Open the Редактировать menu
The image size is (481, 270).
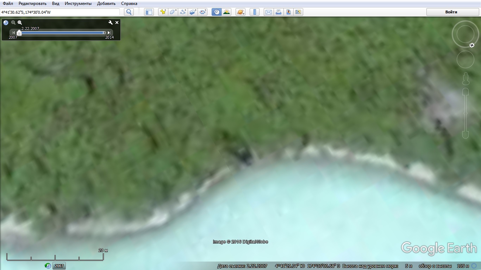point(32,4)
